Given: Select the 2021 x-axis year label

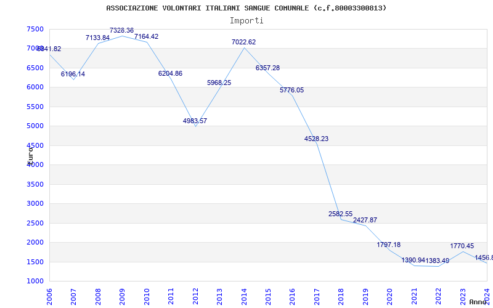Looking at the screenshot, I should [414, 297].
